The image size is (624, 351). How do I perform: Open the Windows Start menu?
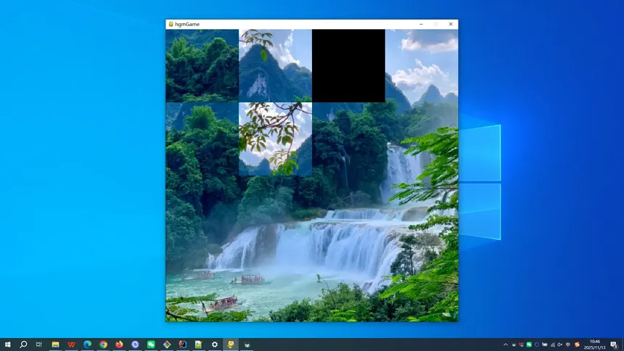tap(8, 344)
